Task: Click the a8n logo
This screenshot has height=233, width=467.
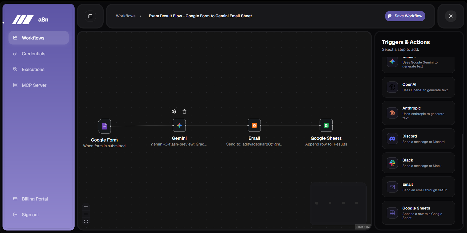Action: (30, 20)
